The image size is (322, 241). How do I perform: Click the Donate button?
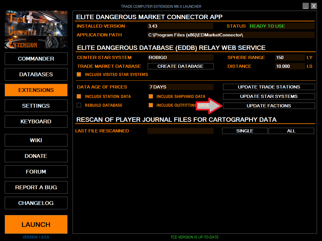(36, 156)
